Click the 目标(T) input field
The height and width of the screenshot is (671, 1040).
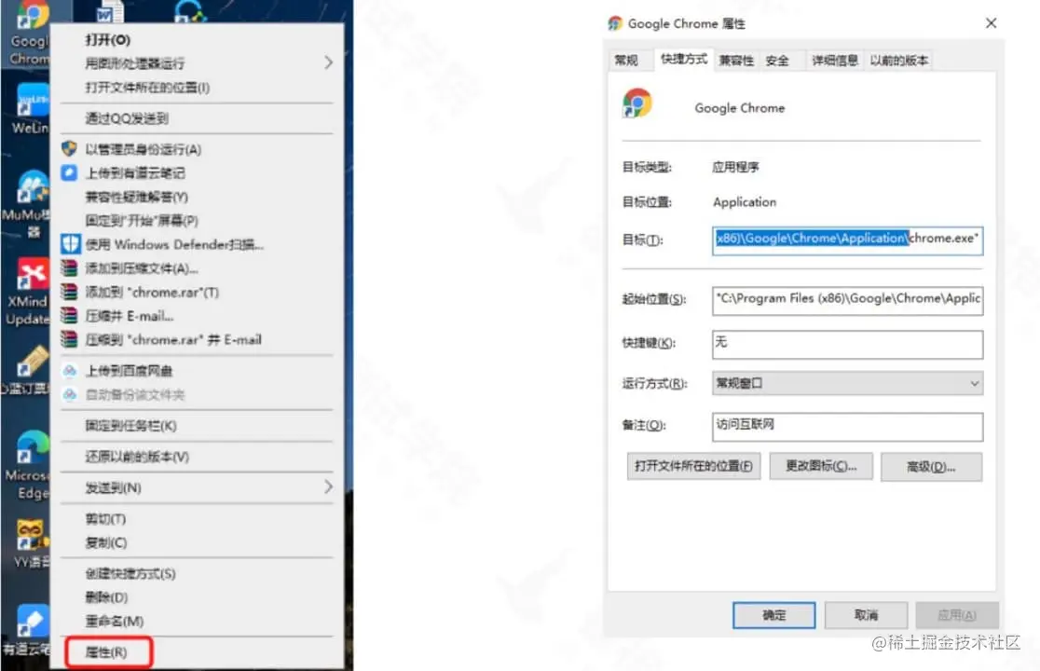pyautogui.click(x=847, y=240)
